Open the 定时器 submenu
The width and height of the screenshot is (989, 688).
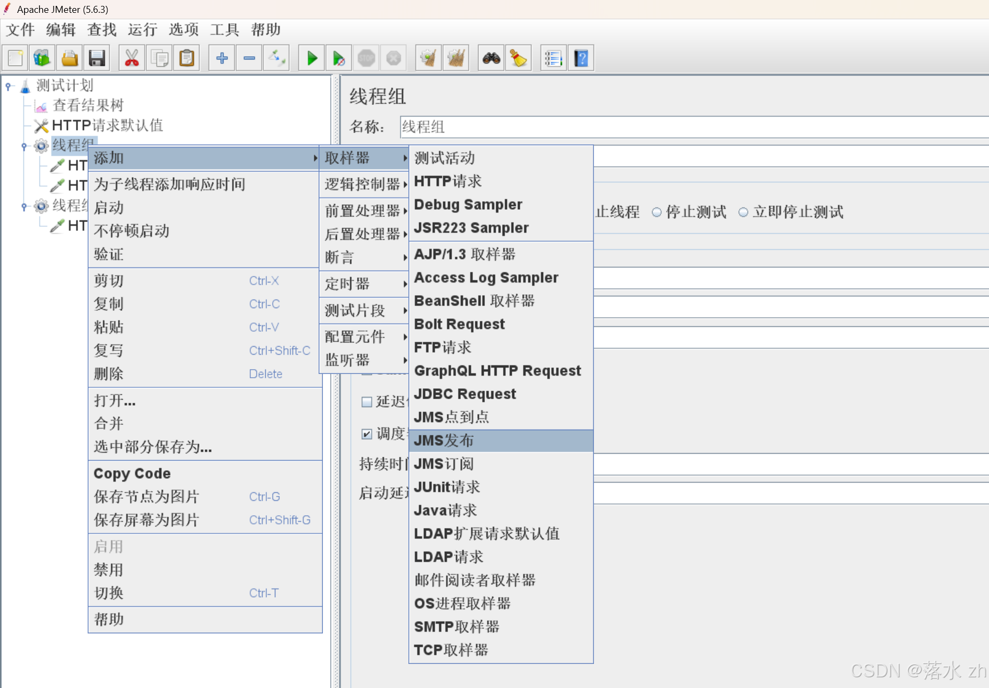tap(364, 284)
